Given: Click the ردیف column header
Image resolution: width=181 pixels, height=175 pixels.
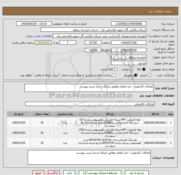Looking at the screenshot, I should tap(171, 114).
